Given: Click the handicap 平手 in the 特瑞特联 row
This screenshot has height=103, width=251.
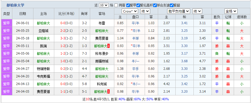Looking at the screenshot, I should click(136, 69).
